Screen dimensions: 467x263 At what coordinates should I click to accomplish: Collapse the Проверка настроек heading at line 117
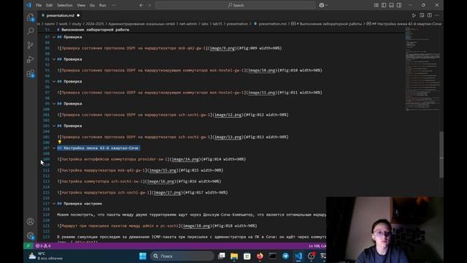(54, 204)
